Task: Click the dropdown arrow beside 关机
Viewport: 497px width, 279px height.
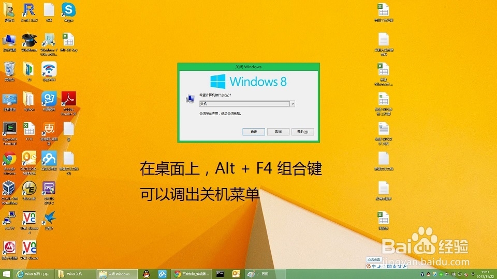Action: pyautogui.click(x=293, y=104)
